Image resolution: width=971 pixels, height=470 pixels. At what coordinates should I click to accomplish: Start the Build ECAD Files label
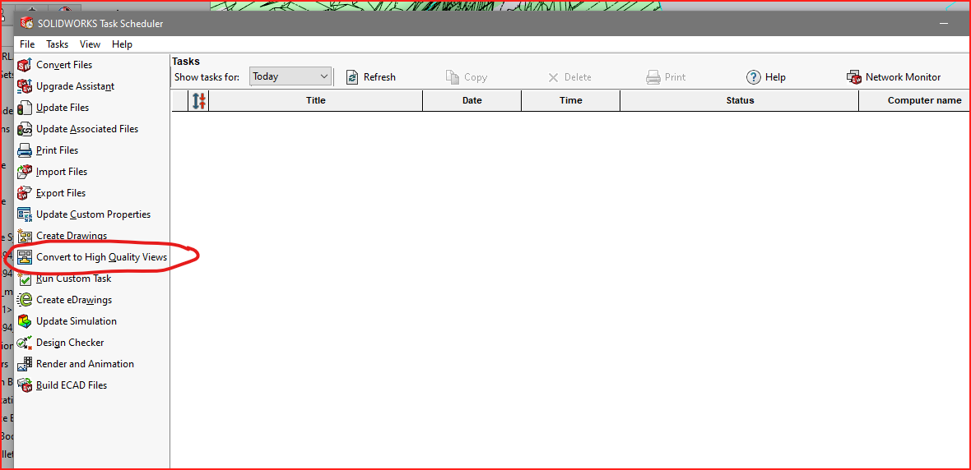point(72,385)
